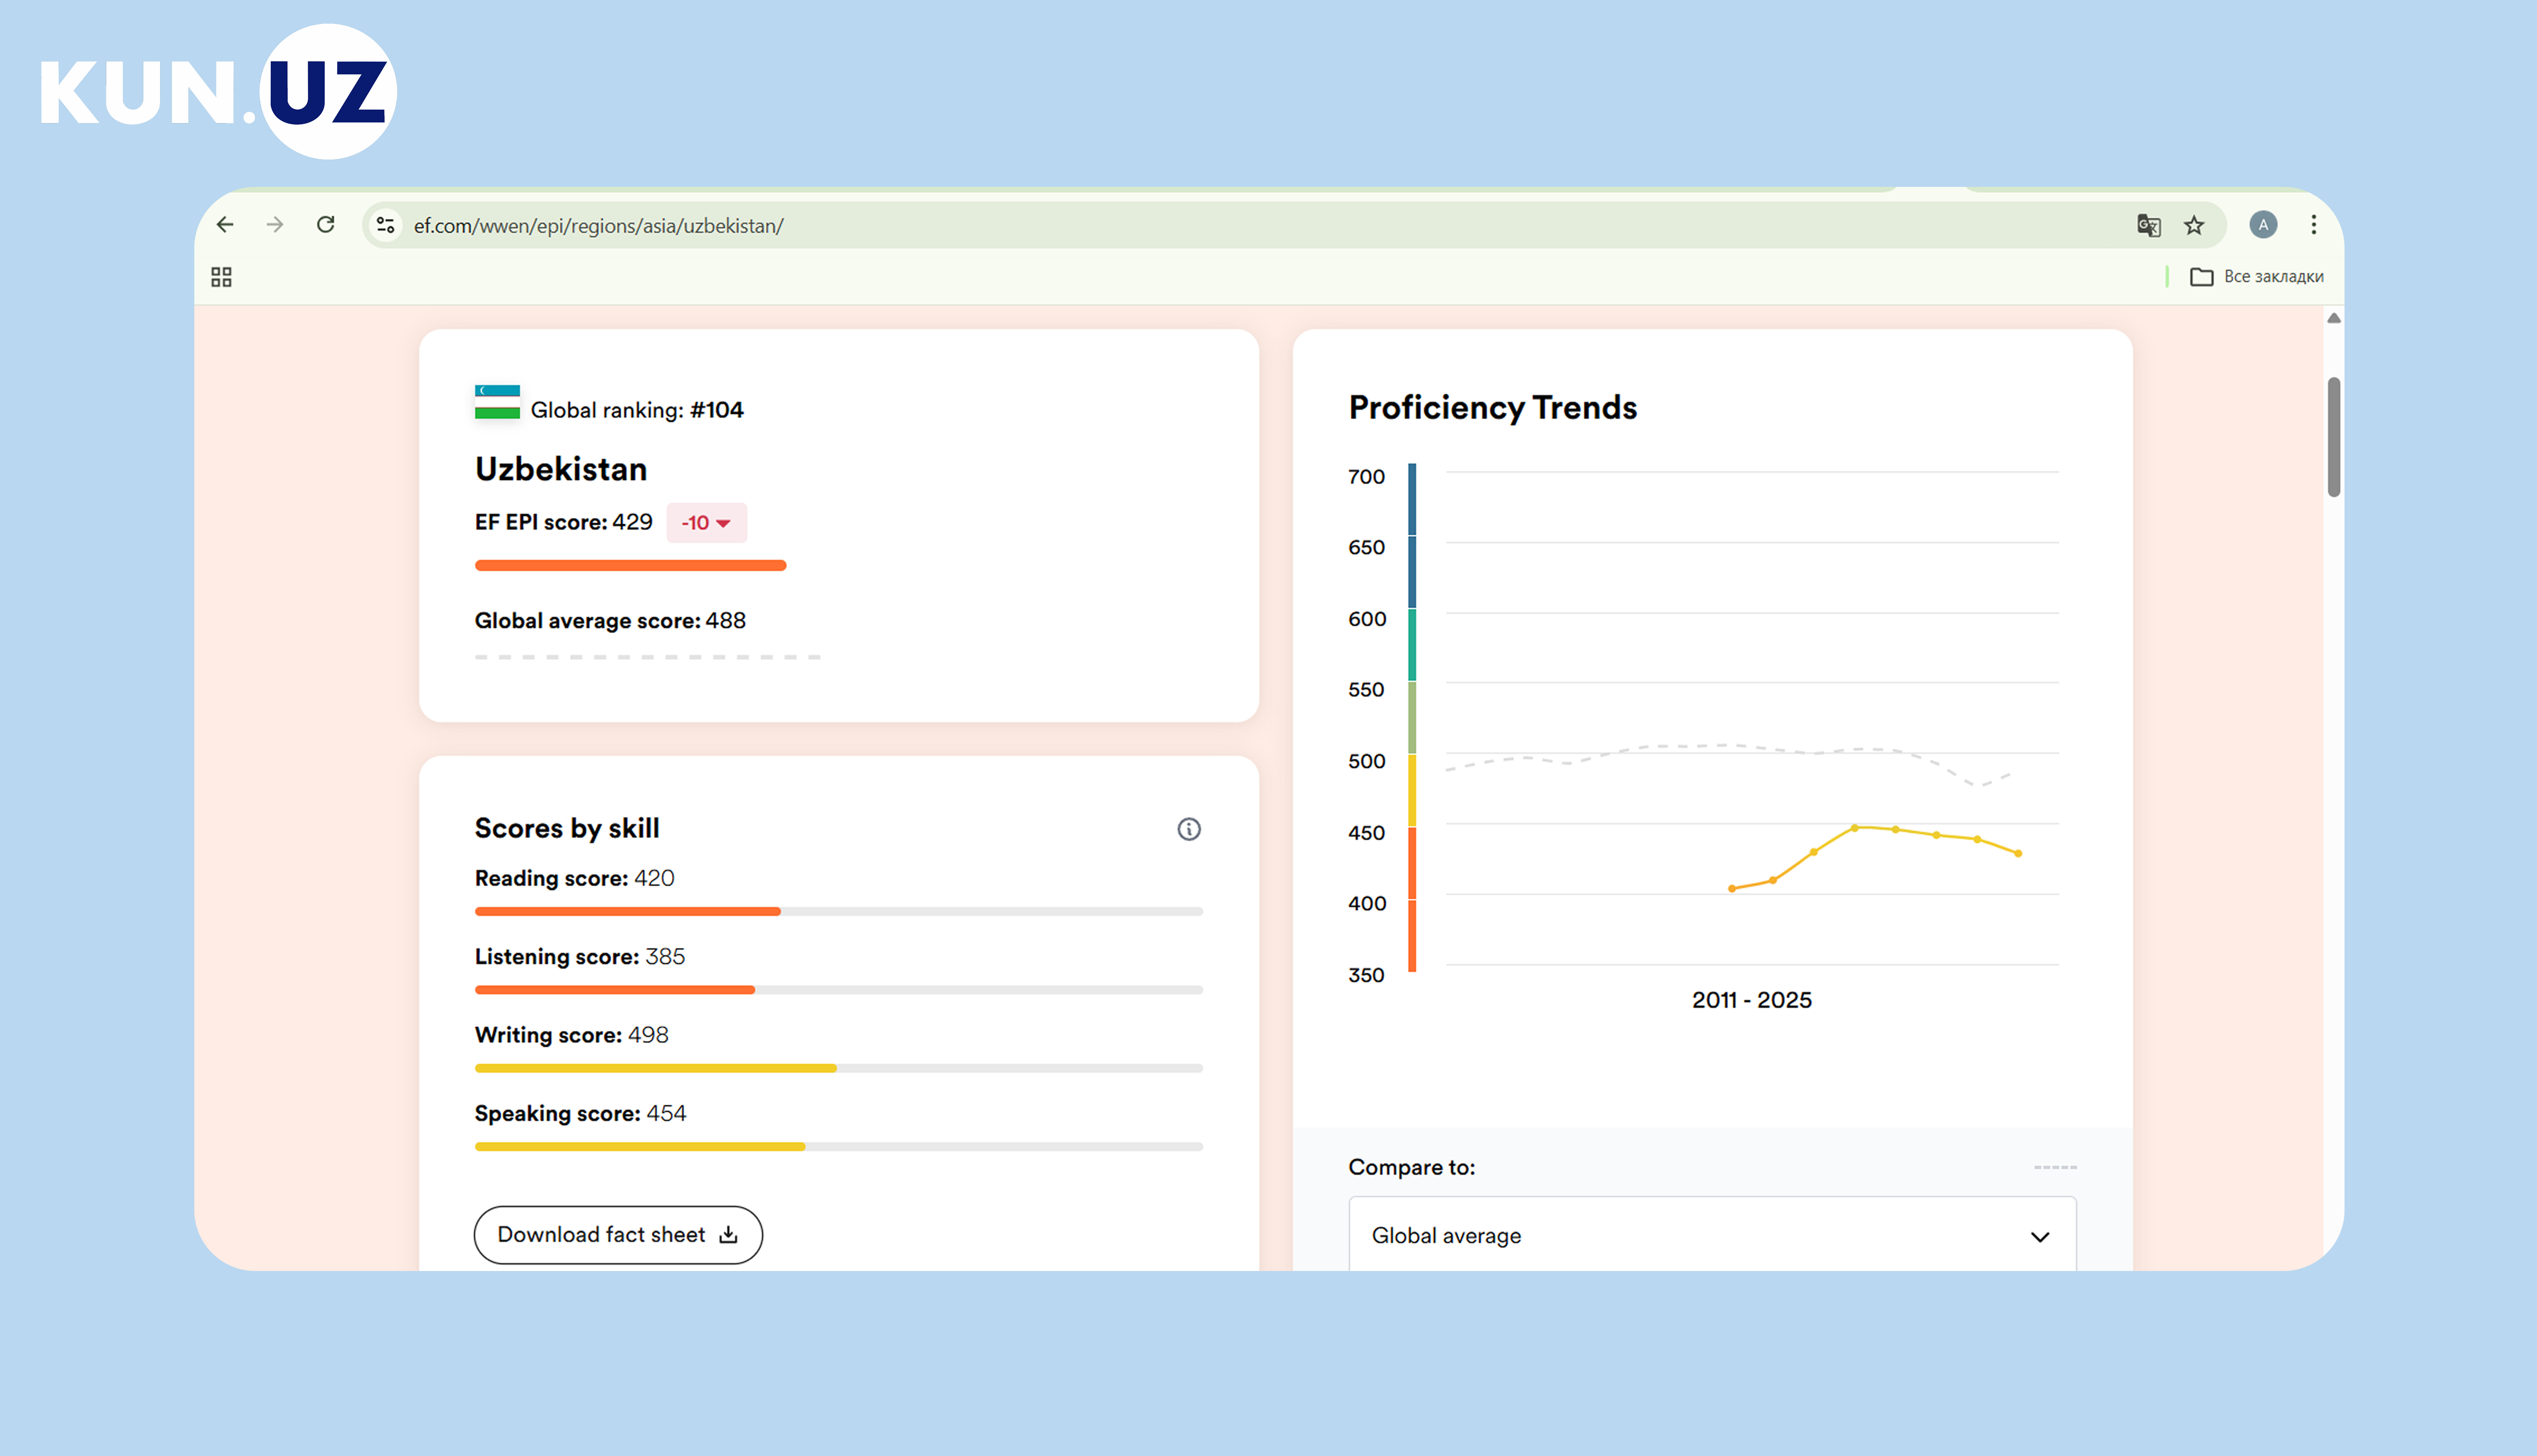Viewport: 2537px width, 1456px height.
Task: Open site information icon in address bar
Action: [386, 226]
